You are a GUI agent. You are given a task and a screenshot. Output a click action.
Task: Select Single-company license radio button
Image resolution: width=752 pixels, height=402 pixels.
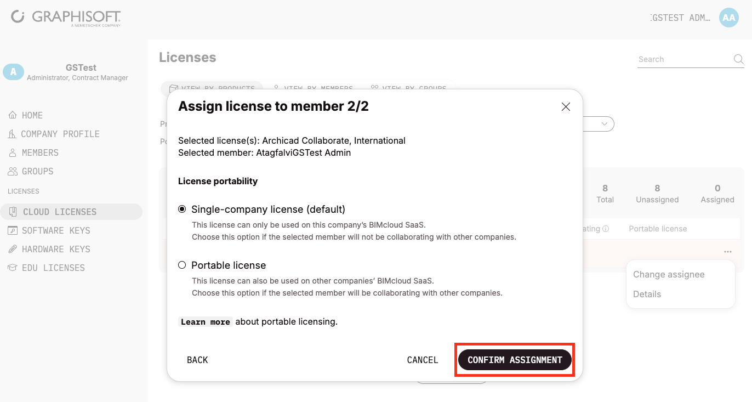[x=182, y=210]
